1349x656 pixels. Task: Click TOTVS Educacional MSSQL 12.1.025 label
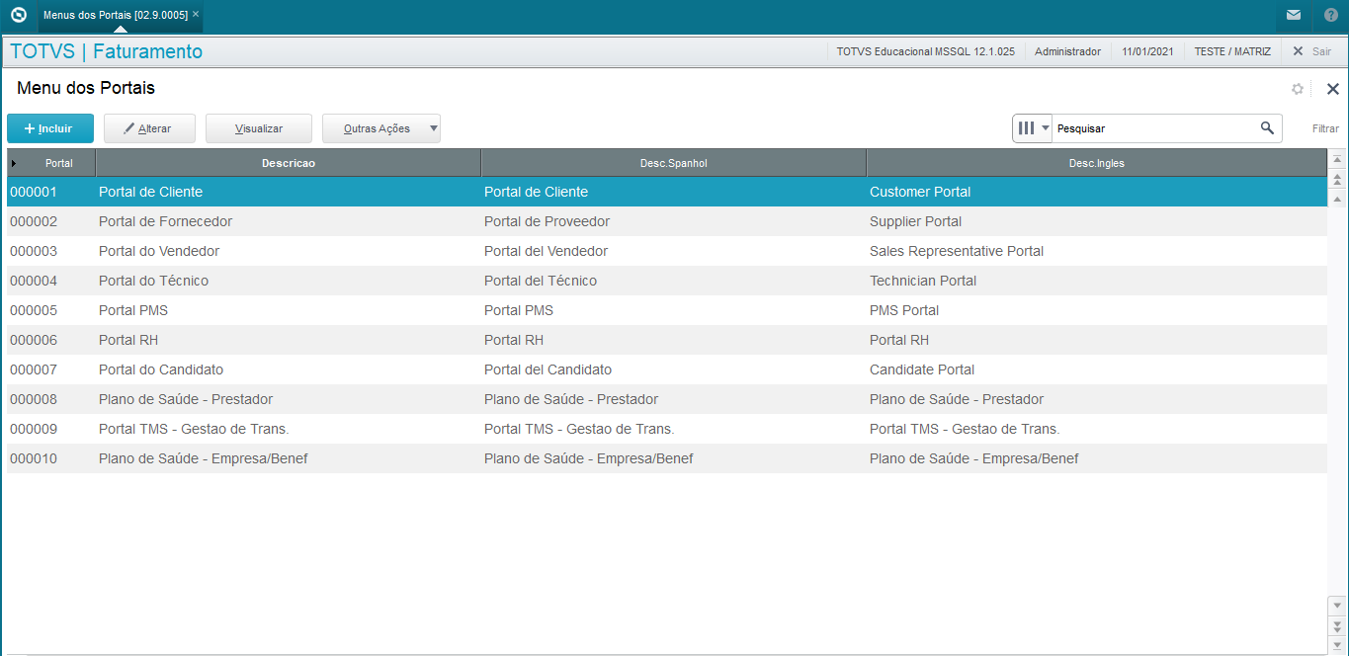click(x=925, y=51)
